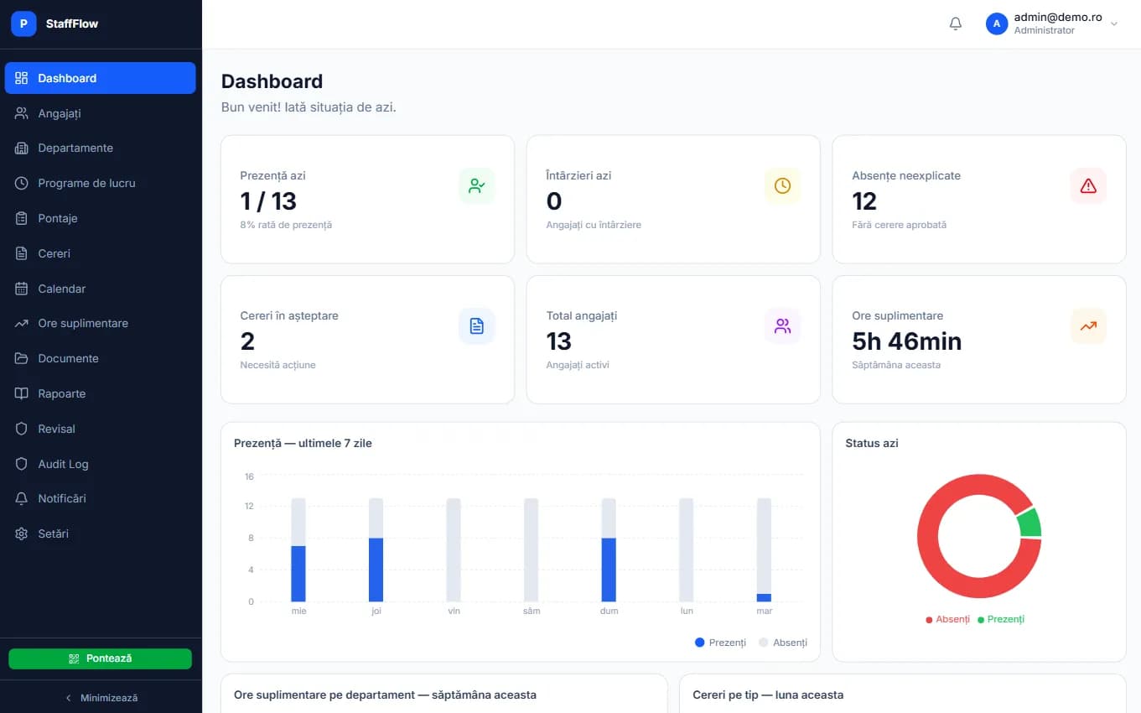This screenshot has width=1141, height=713.
Task: View the Audit Log
Action: pos(101,464)
